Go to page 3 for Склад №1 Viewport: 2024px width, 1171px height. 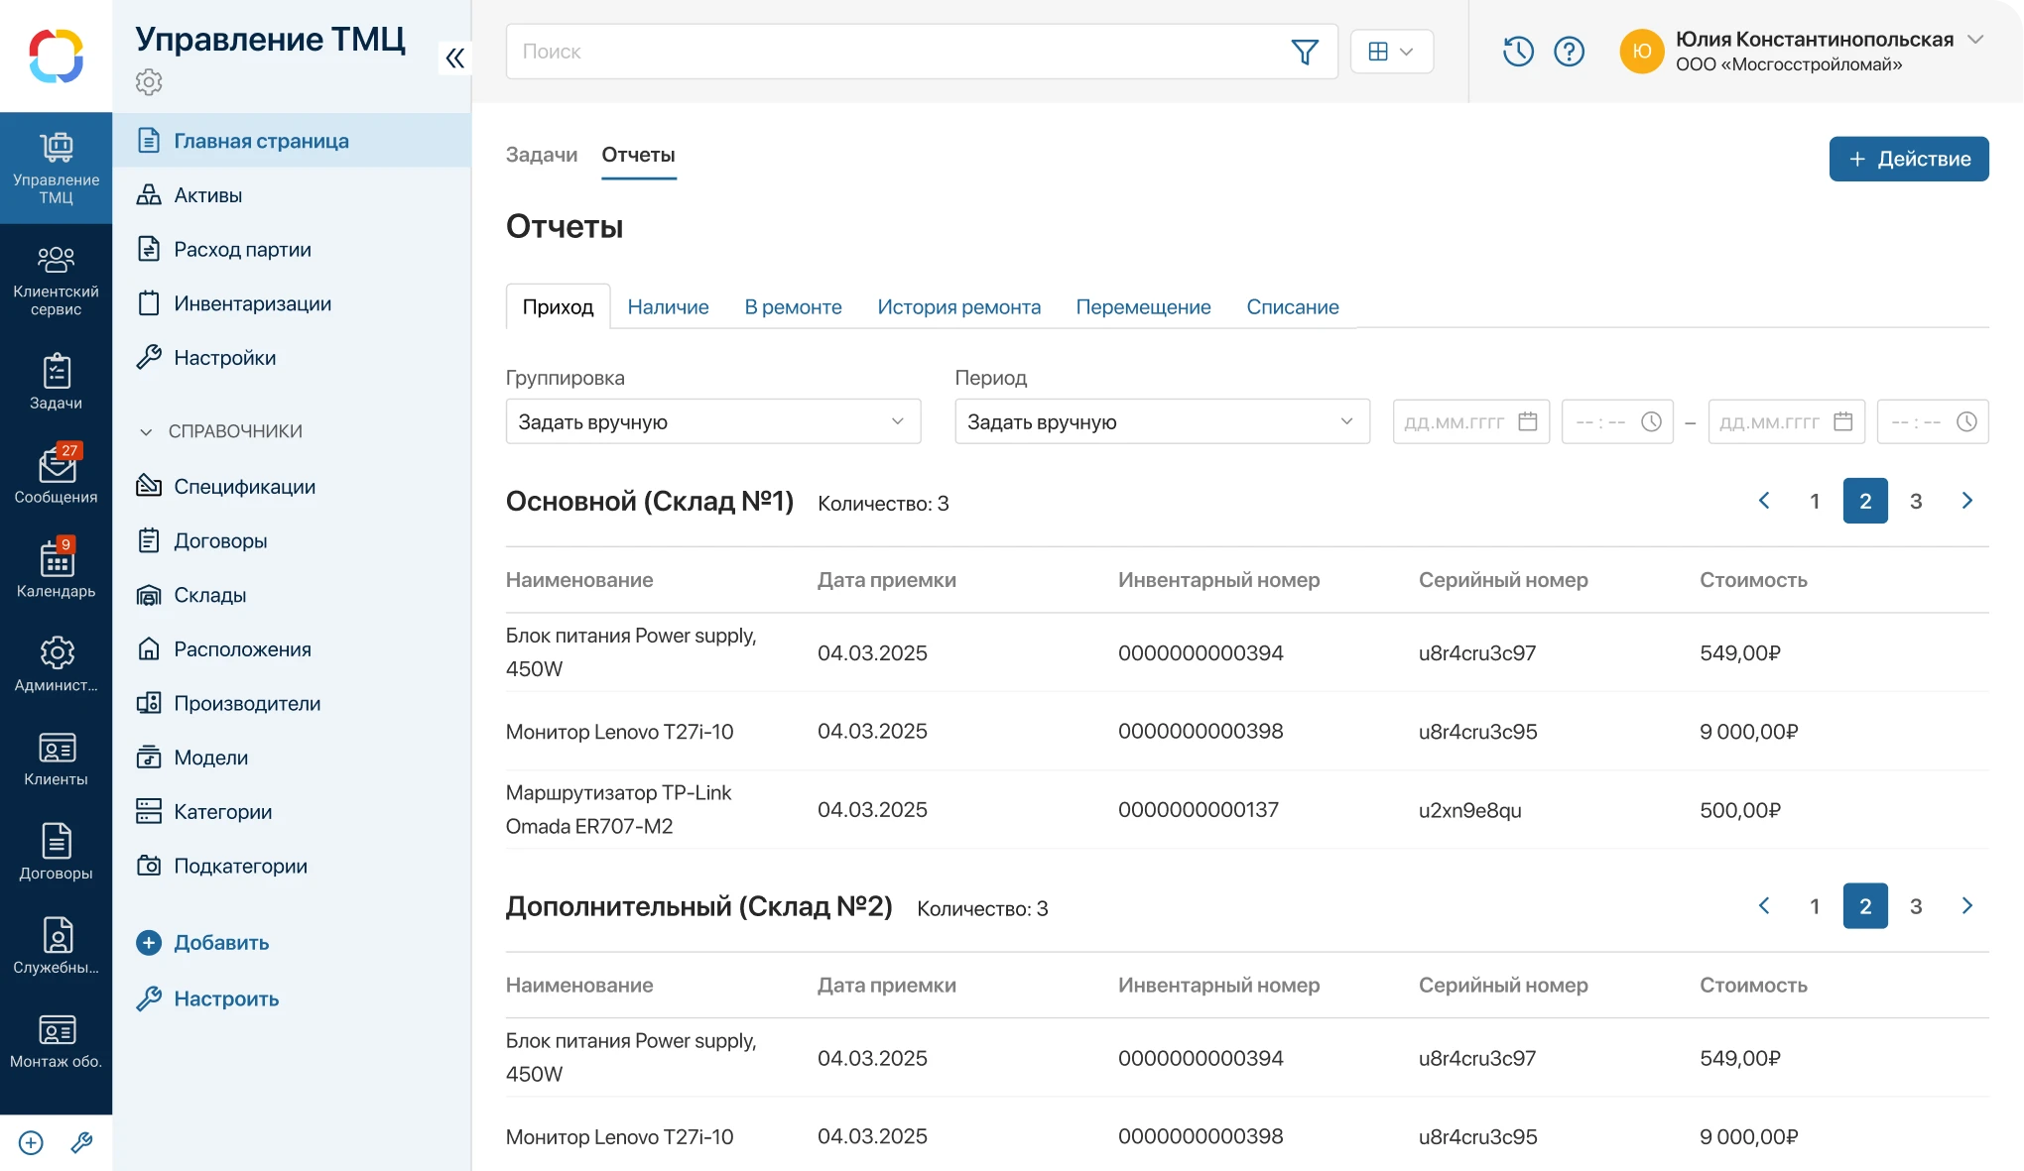coord(1916,501)
